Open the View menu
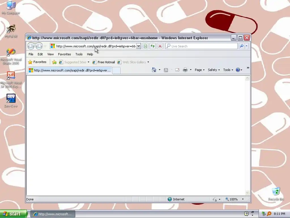290x218 pixels. (x=50, y=54)
